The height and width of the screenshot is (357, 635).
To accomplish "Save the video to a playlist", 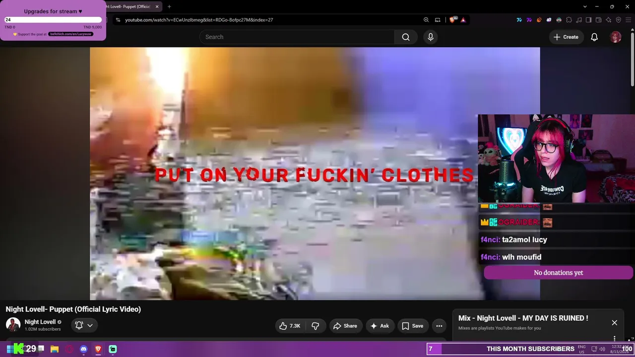I will (x=413, y=326).
